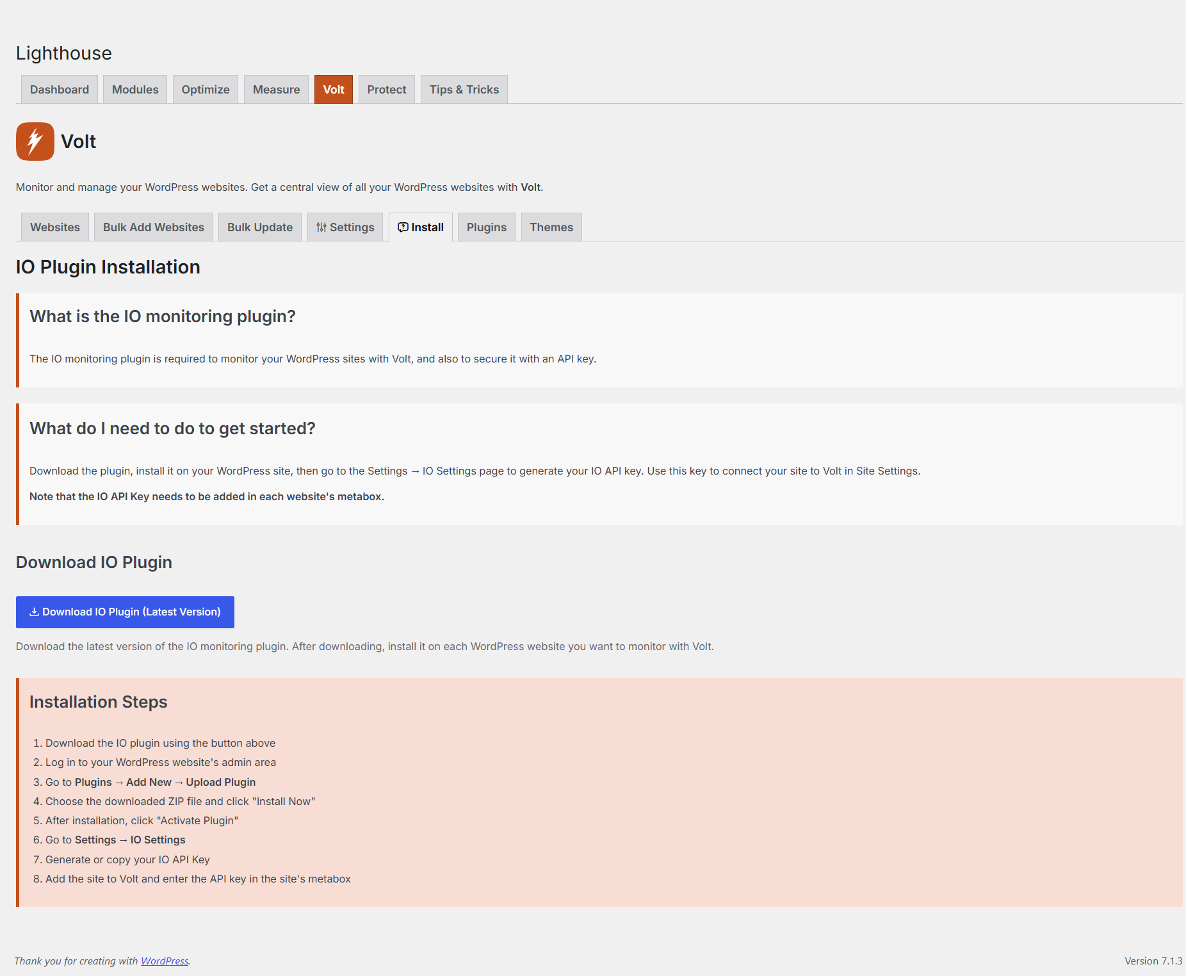Viewport: 1186px width, 976px height.
Task: Click step 'Add the site to Volt' text
Action: (x=198, y=879)
